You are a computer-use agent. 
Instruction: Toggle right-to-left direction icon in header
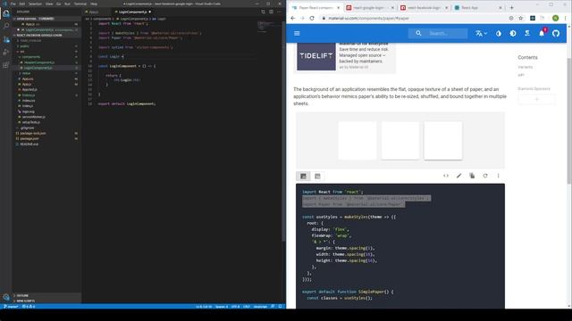[x=527, y=33]
